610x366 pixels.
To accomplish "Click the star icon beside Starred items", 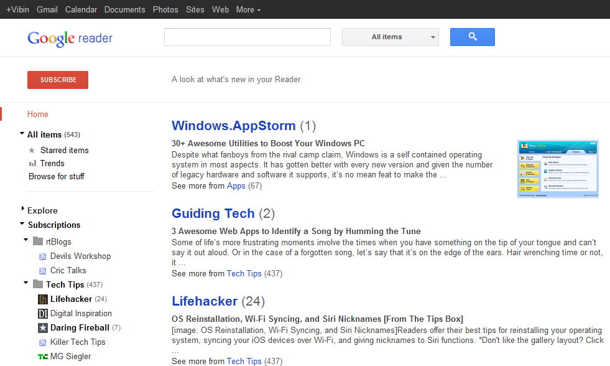I will pyautogui.click(x=32, y=150).
